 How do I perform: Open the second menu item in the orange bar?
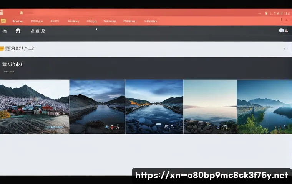(37, 21)
